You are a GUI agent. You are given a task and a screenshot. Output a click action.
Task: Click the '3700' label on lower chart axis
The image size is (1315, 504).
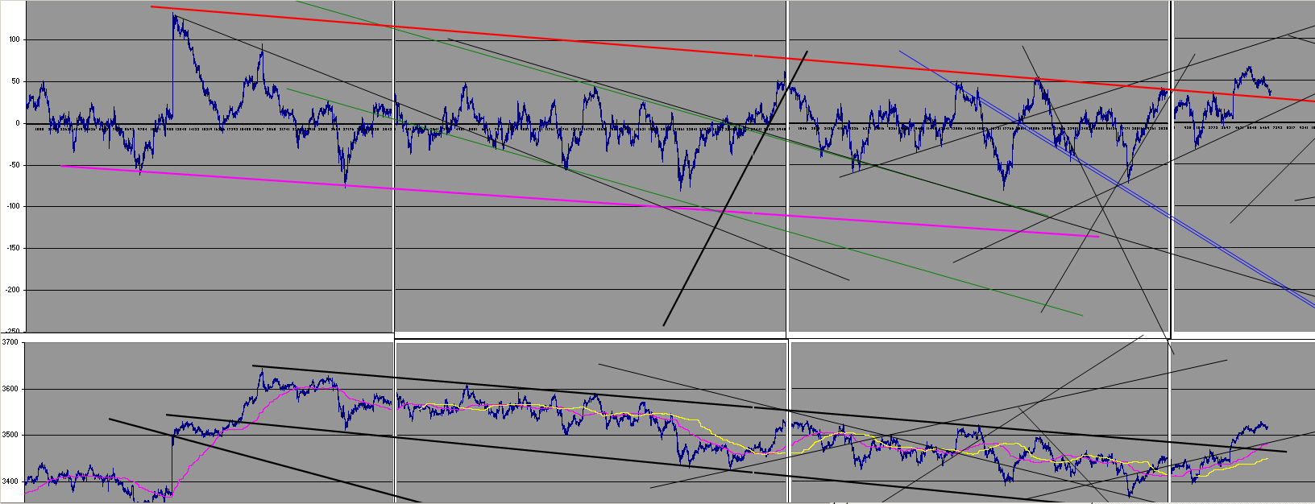[x=10, y=342]
